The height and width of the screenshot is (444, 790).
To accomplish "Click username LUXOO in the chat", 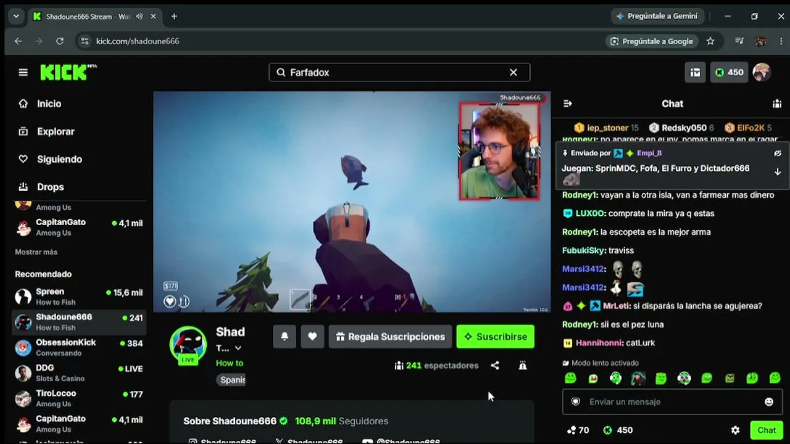I will (x=591, y=213).
